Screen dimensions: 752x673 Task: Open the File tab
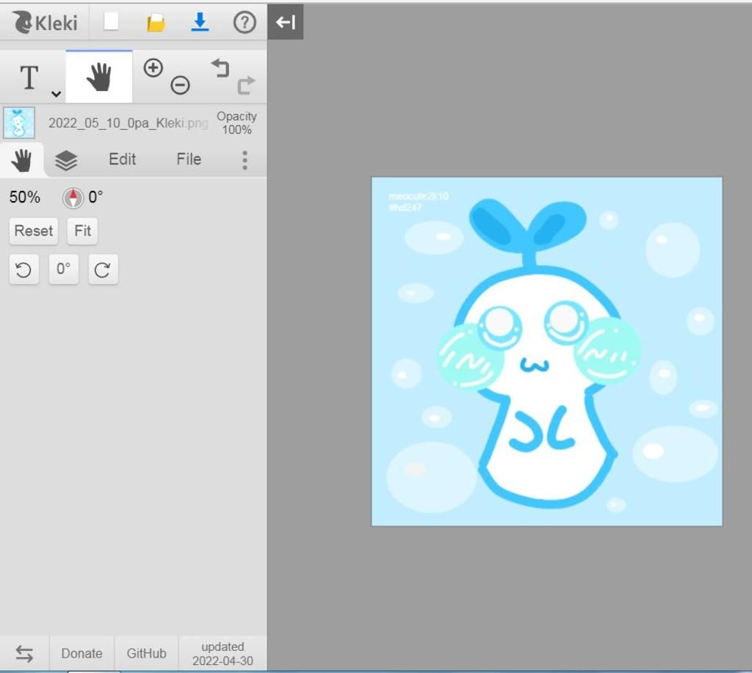(x=189, y=159)
